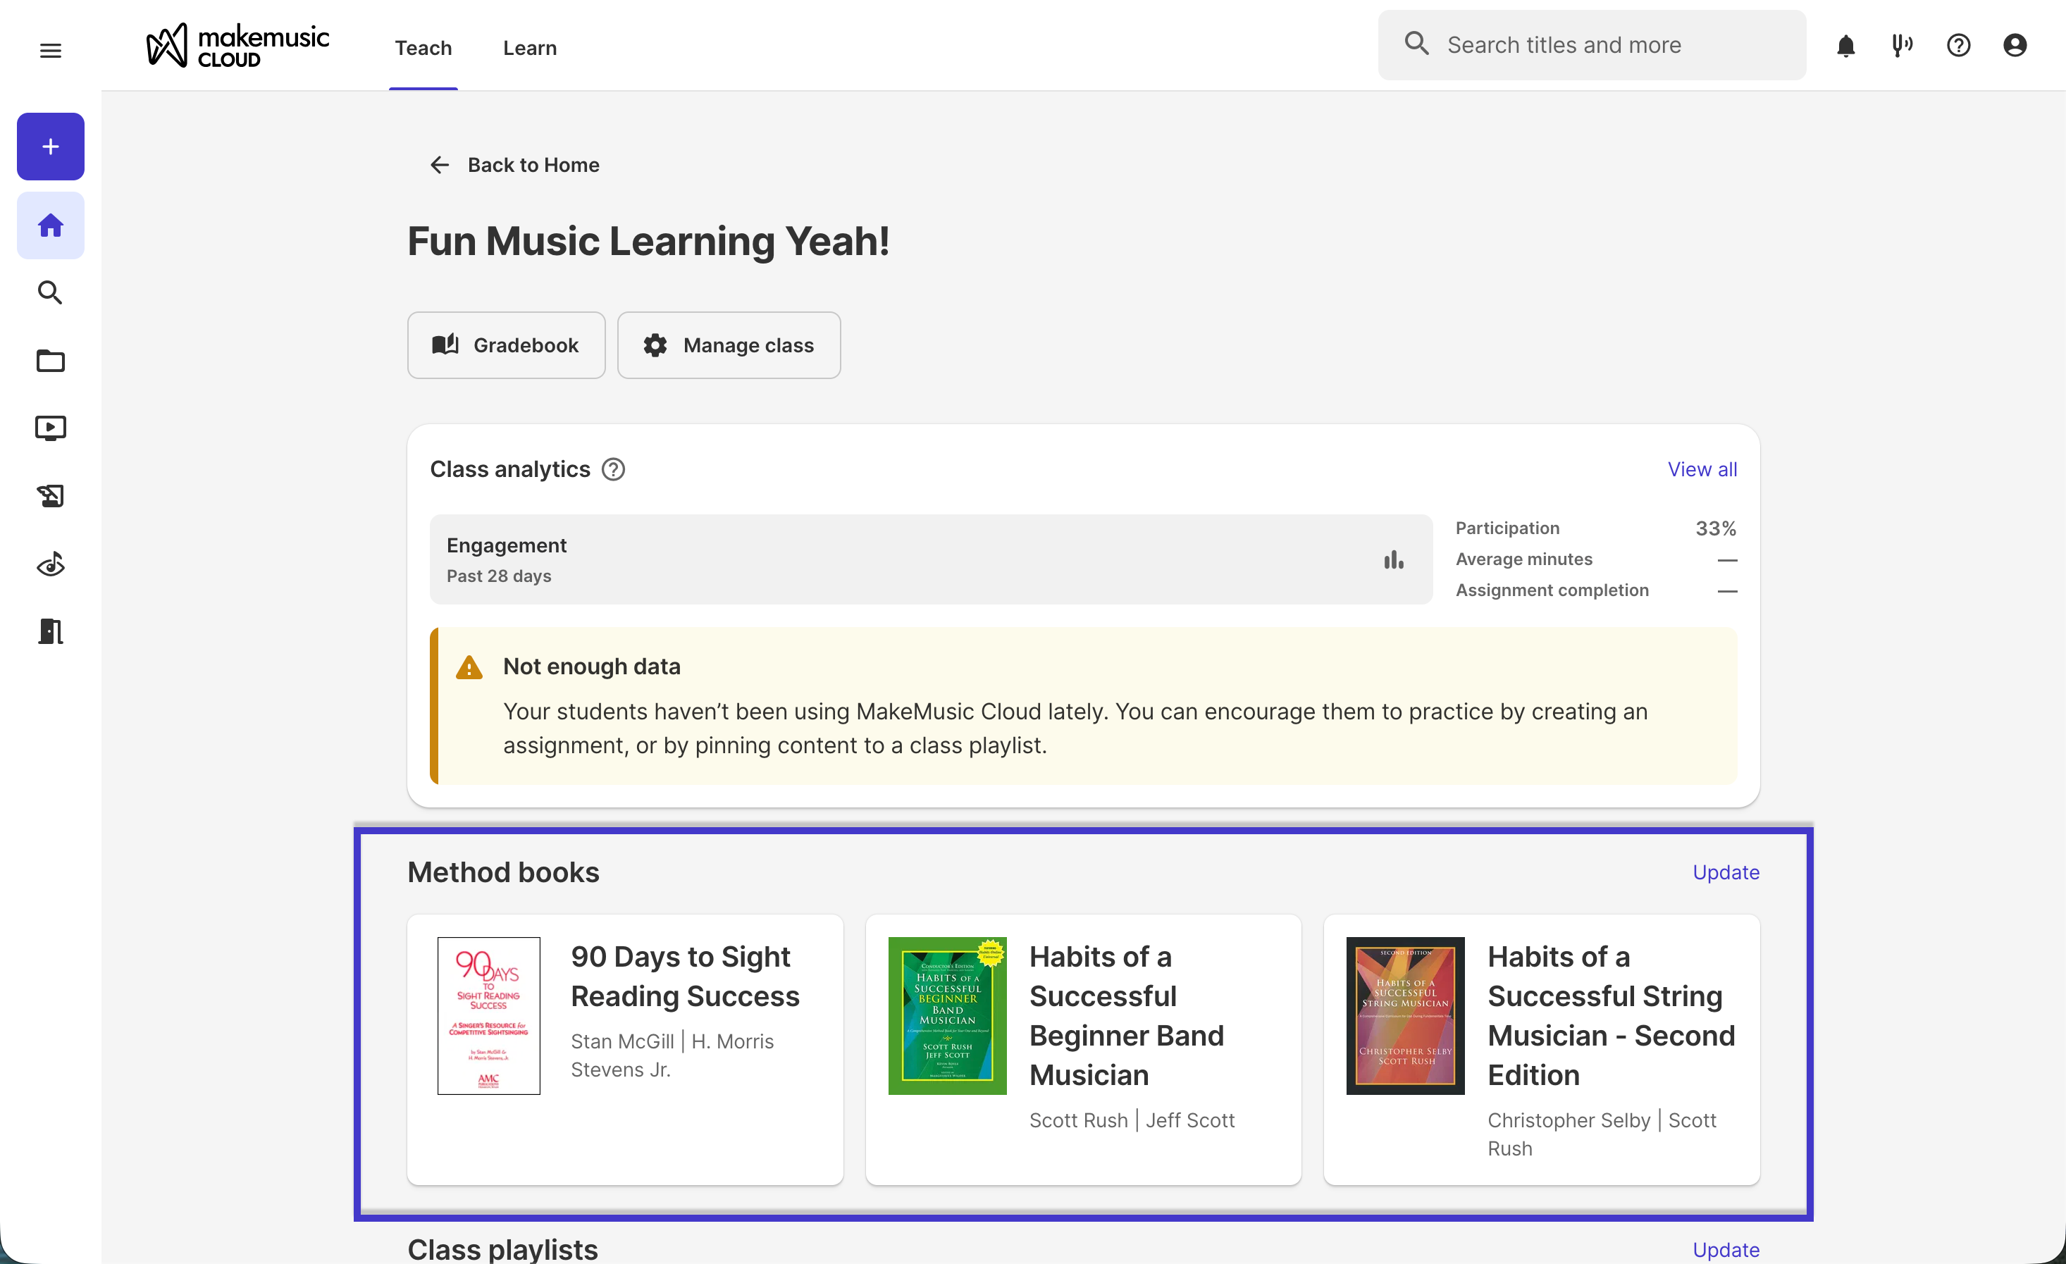Open the door icon in sidebar
Image resolution: width=2066 pixels, height=1264 pixels.
pos(50,631)
